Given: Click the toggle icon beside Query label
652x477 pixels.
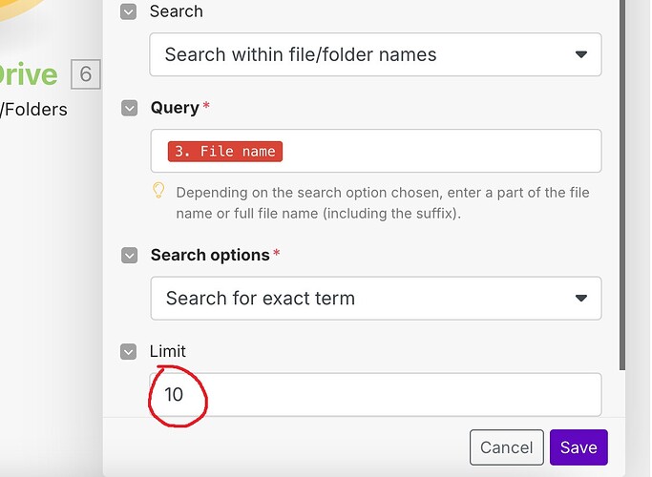Looking at the screenshot, I should tap(130, 109).
